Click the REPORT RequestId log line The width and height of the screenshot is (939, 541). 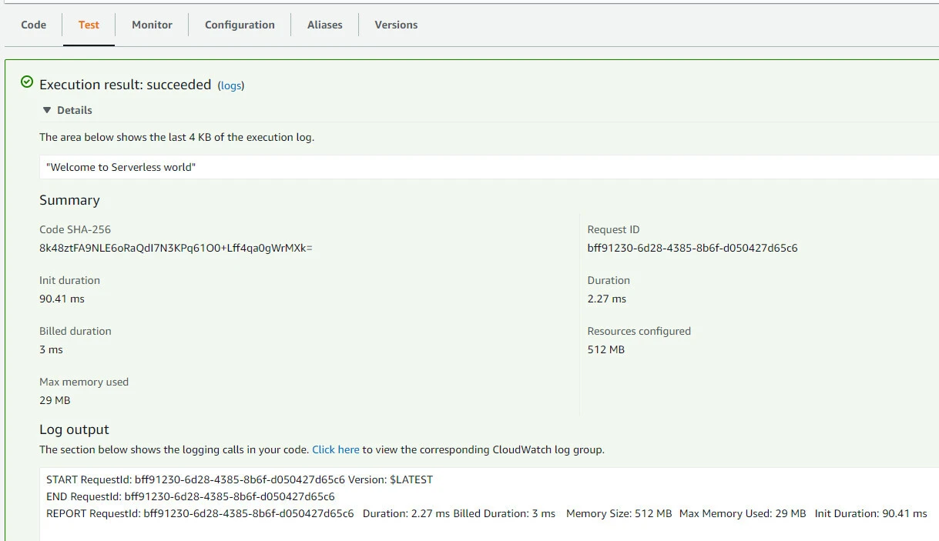tap(486, 513)
